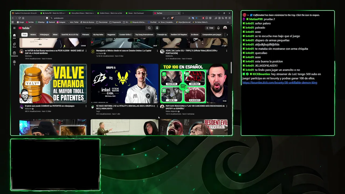345x194 pixels.
Task: Click the Brave shields lion icon
Action: (172, 18)
